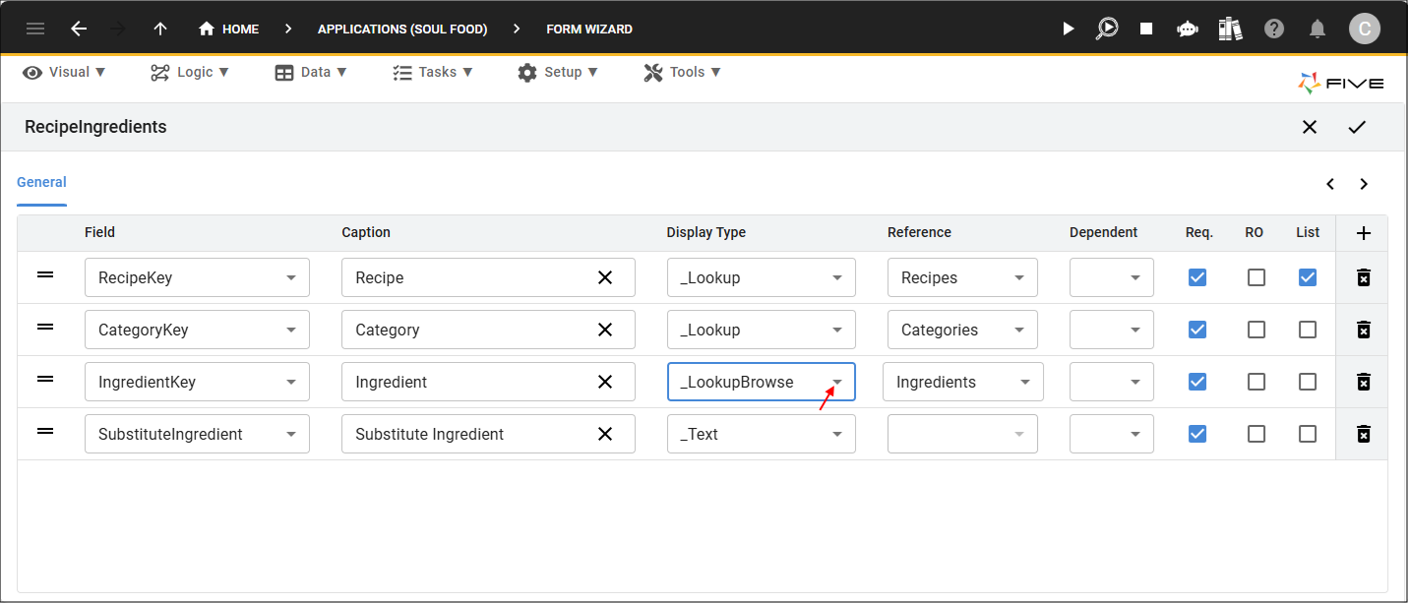Open the SubstituteIngredient Field dropdown
Screen dimensions: 1408x603
(x=291, y=434)
